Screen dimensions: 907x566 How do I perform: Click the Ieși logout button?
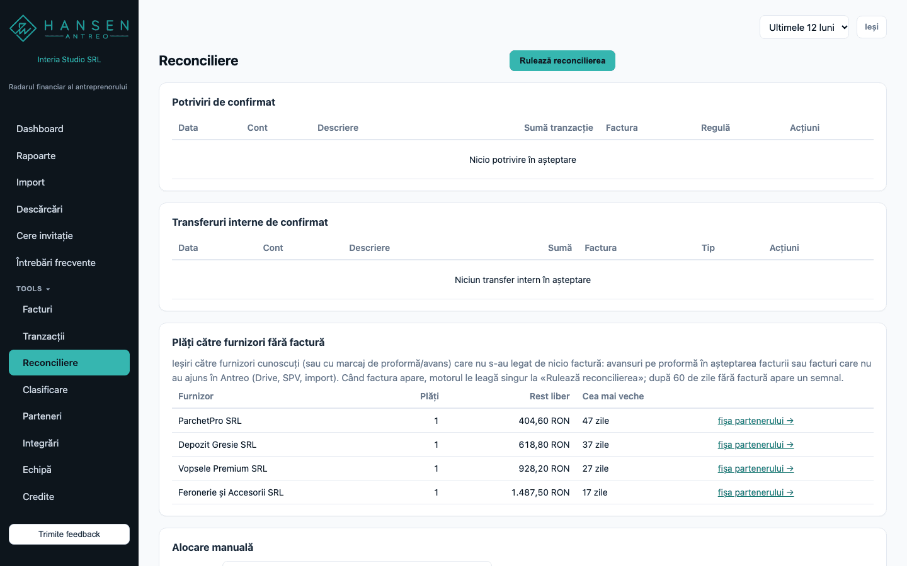[872, 27]
